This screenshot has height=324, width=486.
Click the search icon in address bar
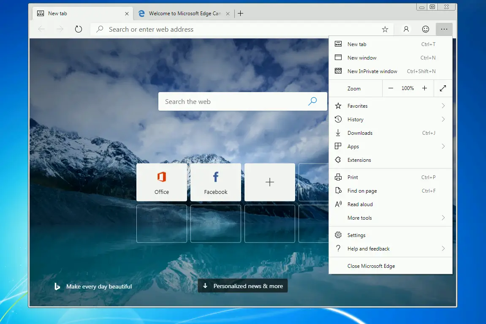pos(100,29)
